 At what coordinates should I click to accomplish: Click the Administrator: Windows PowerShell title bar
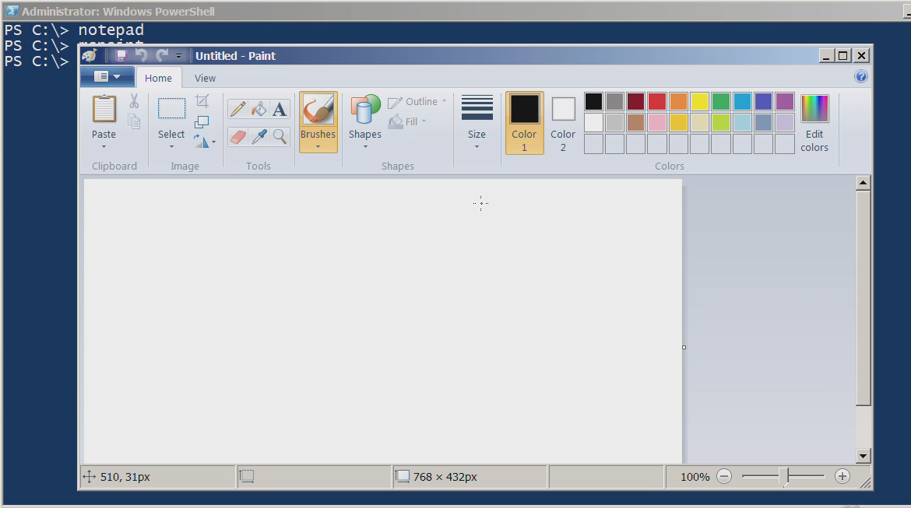(455, 11)
